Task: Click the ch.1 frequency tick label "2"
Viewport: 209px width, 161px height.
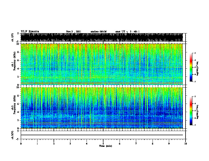Action: tap(18, 77)
